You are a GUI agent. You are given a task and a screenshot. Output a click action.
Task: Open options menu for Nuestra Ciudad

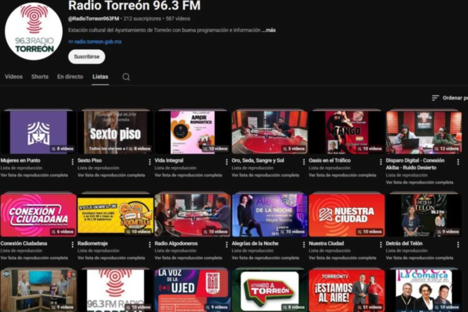click(x=381, y=244)
